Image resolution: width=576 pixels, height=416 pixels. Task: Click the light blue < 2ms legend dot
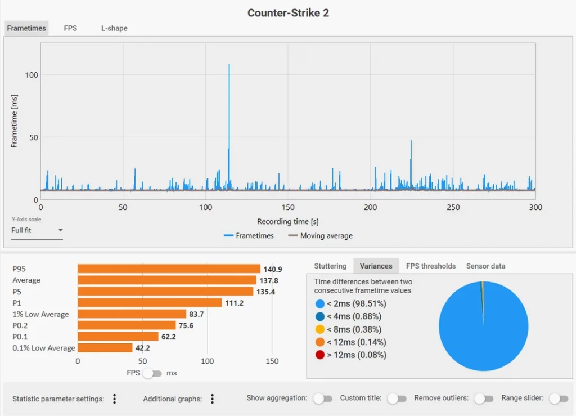coord(320,304)
